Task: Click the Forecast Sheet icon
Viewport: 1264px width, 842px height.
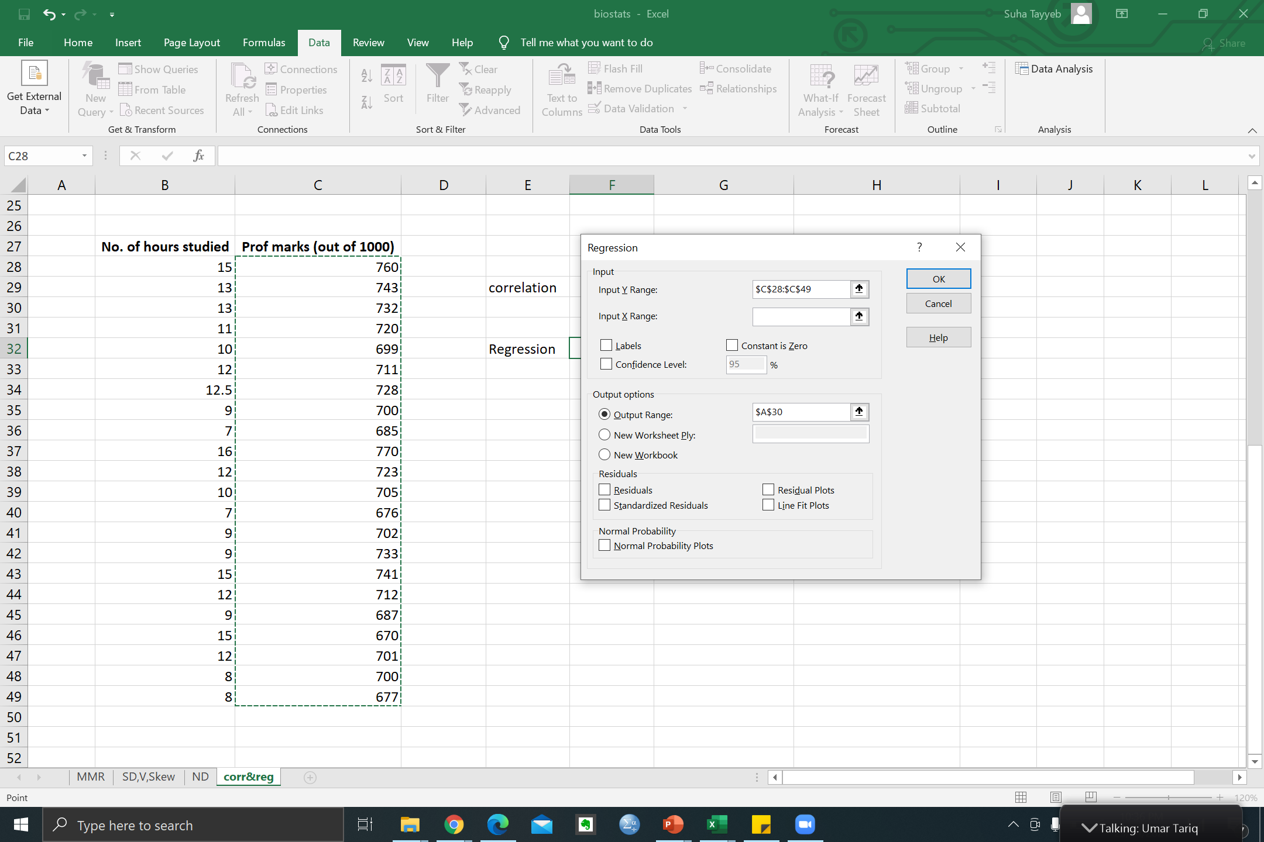Action: point(865,76)
